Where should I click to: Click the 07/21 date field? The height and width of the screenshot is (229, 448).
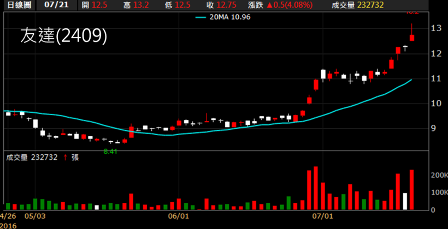click(x=57, y=5)
